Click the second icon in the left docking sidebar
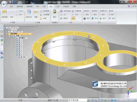 coord(2,32)
